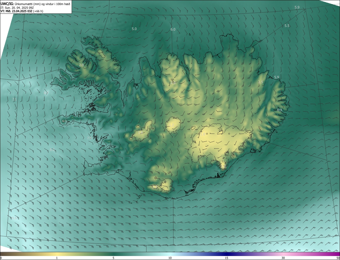Click the 1.2 value over Hofsjökull glacier
The image size is (340, 260).
pos(171,125)
